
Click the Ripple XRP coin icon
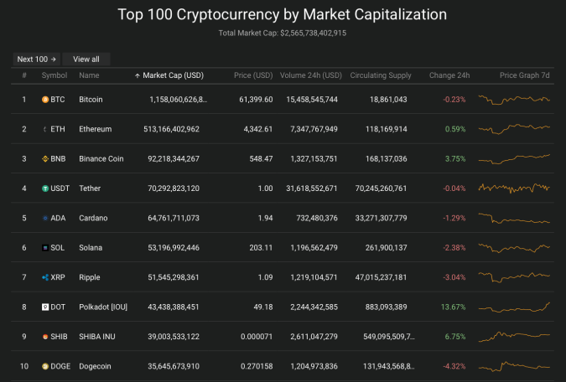tap(45, 277)
